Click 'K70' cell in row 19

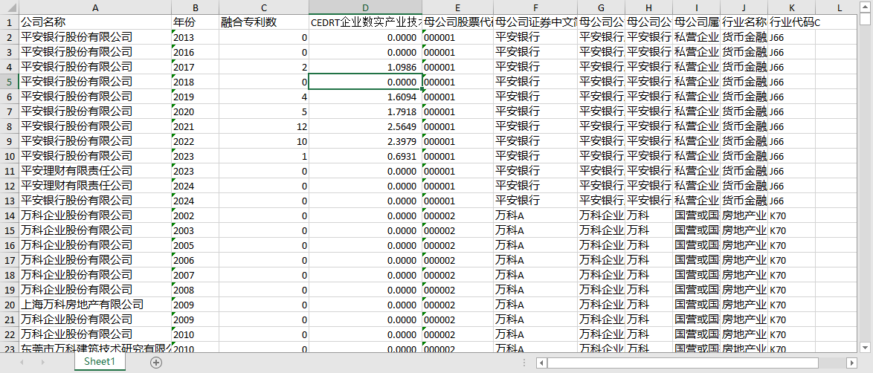pyautogui.click(x=792, y=290)
